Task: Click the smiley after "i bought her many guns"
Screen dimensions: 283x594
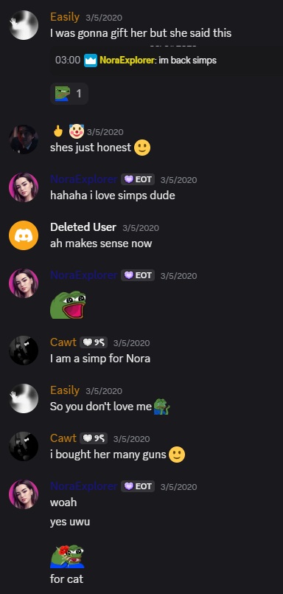Action: point(177,455)
